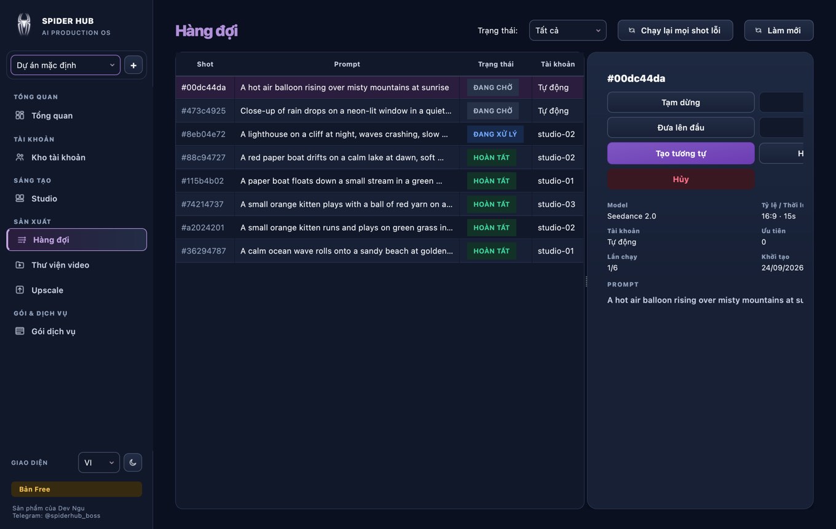
Task: Click the Spider Hub logo icon
Action: [24, 25]
